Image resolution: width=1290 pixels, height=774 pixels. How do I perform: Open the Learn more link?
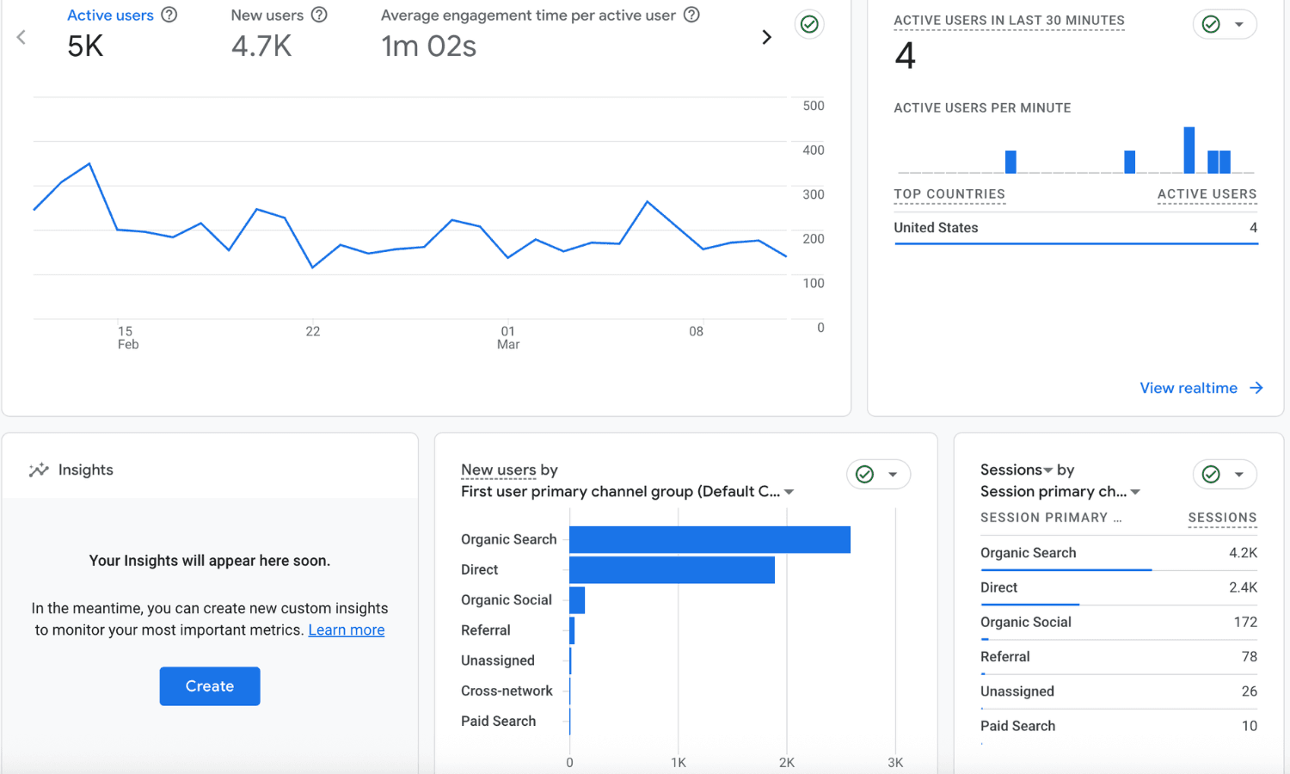(x=346, y=630)
